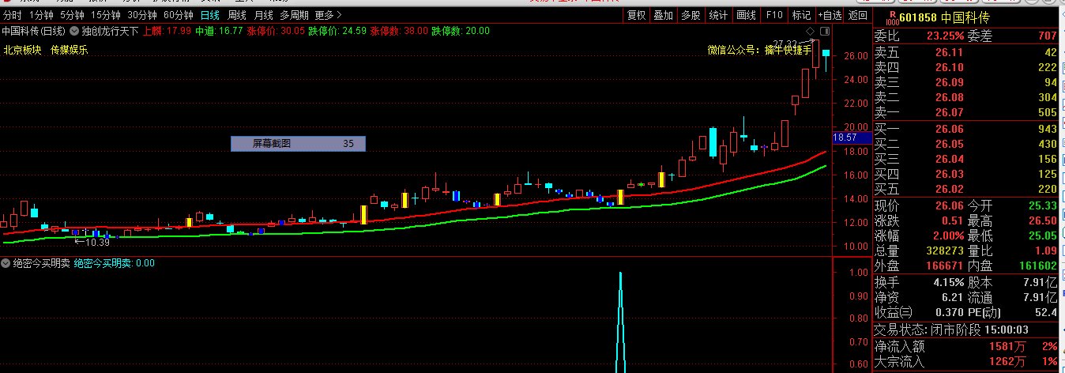Click the 委差 value 707
The width and height of the screenshot is (1065, 373).
pyautogui.click(x=1048, y=36)
